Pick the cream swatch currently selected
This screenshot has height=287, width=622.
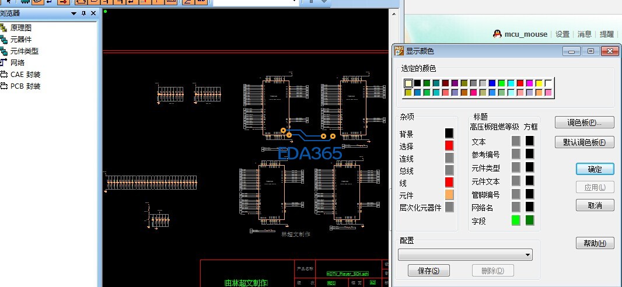tap(408, 83)
